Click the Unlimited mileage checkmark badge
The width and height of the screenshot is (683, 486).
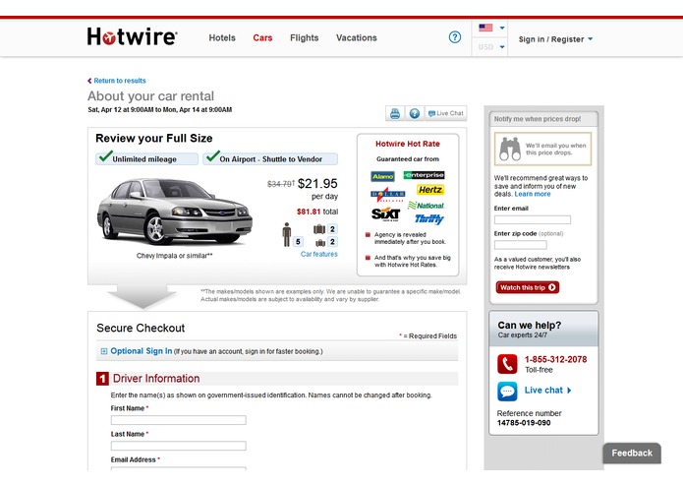click(146, 158)
